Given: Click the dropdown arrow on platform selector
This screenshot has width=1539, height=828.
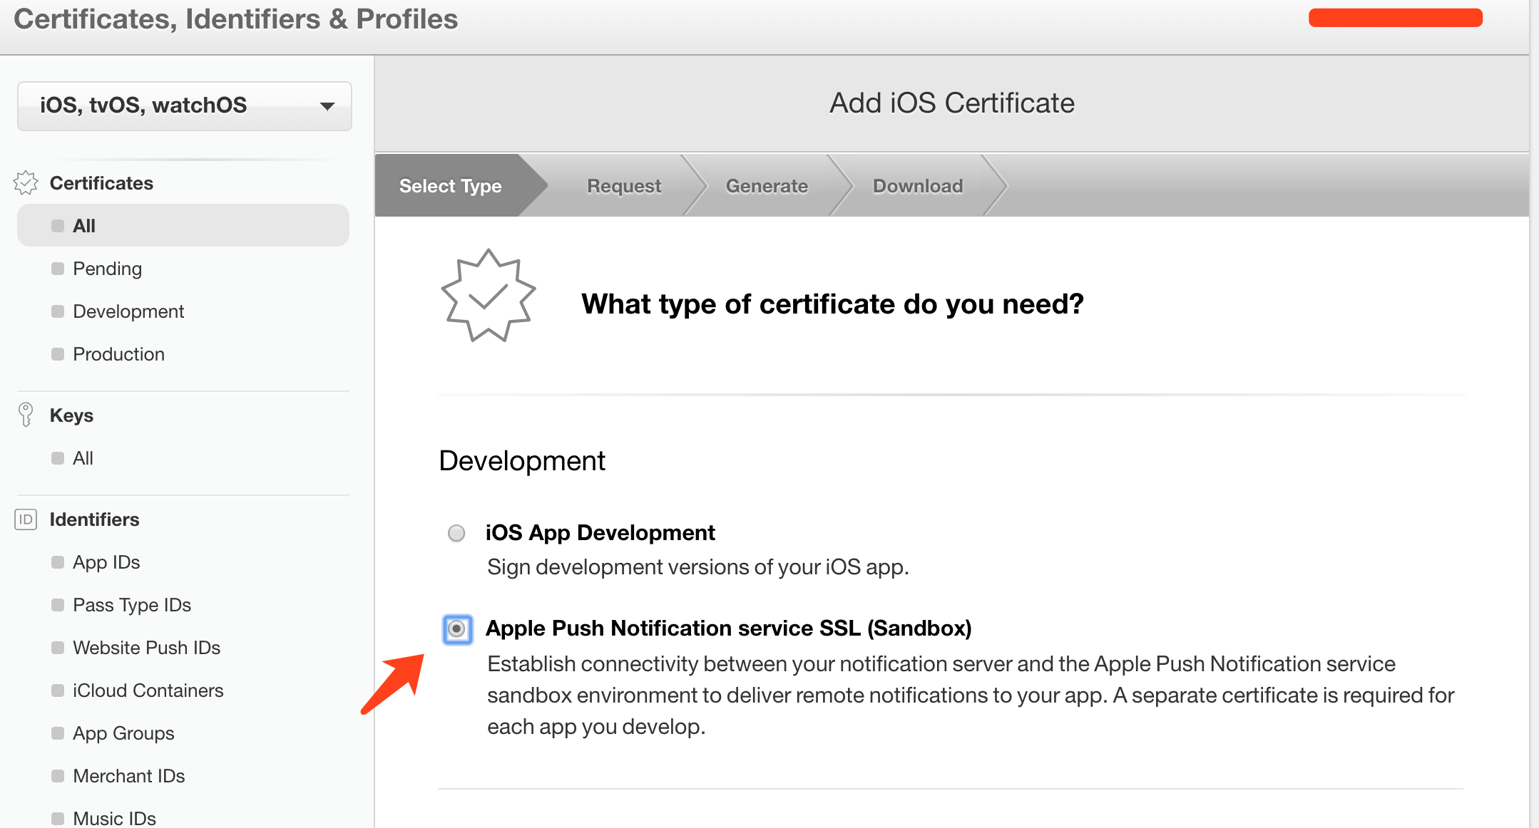Looking at the screenshot, I should click(x=327, y=106).
